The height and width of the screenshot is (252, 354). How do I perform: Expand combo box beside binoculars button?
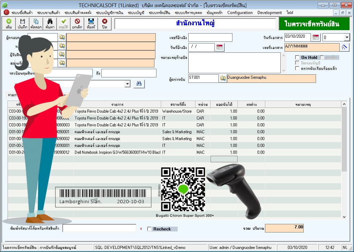(x=128, y=84)
